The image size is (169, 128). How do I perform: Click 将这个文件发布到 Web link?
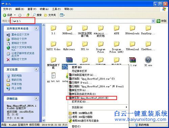[x=22, y=48]
